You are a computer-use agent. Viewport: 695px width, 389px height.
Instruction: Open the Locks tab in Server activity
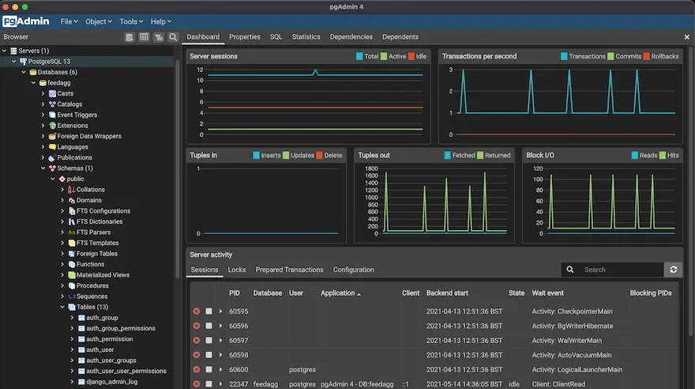[x=237, y=270]
